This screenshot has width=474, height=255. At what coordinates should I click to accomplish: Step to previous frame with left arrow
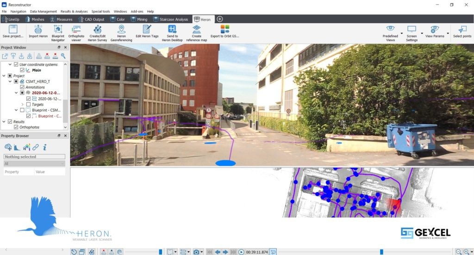(218, 252)
